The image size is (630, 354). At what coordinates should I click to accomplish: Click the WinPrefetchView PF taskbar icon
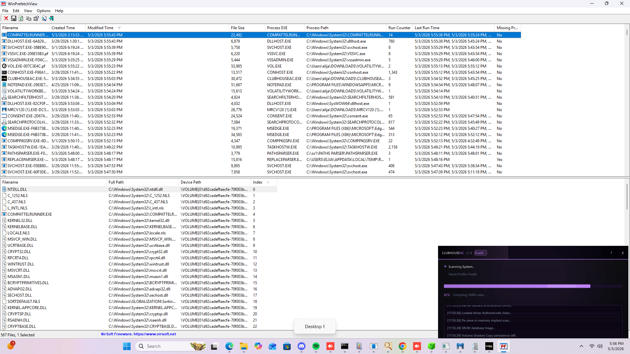pos(503,346)
